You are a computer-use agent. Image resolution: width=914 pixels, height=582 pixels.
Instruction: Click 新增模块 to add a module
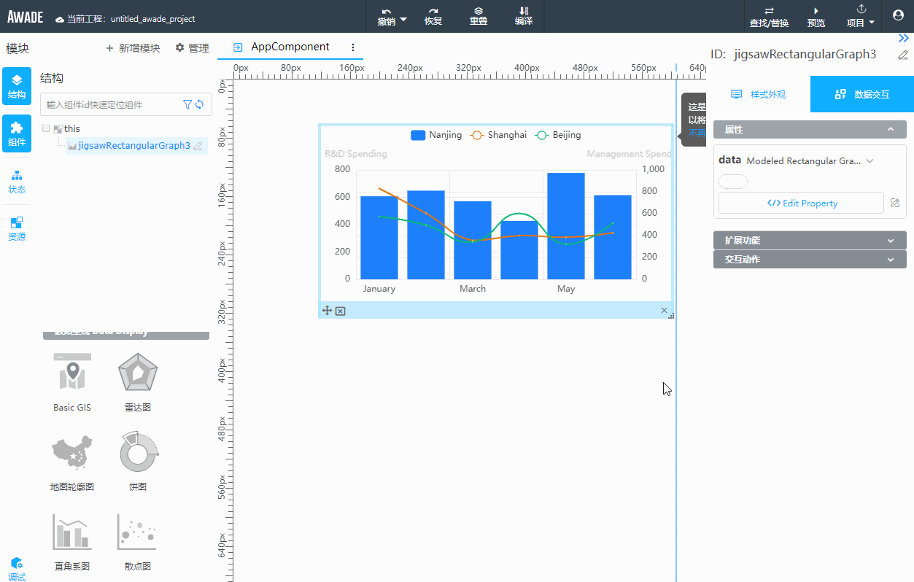[133, 48]
